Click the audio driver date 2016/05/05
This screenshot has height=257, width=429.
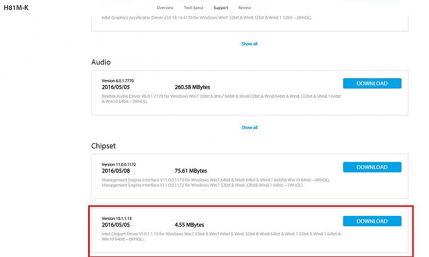[116, 87]
